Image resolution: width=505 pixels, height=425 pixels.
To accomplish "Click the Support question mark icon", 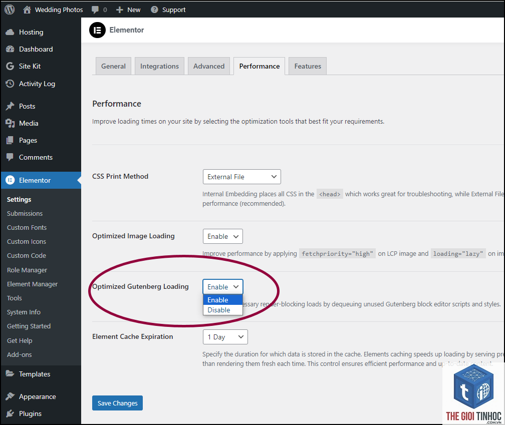I will click(155, 10).
